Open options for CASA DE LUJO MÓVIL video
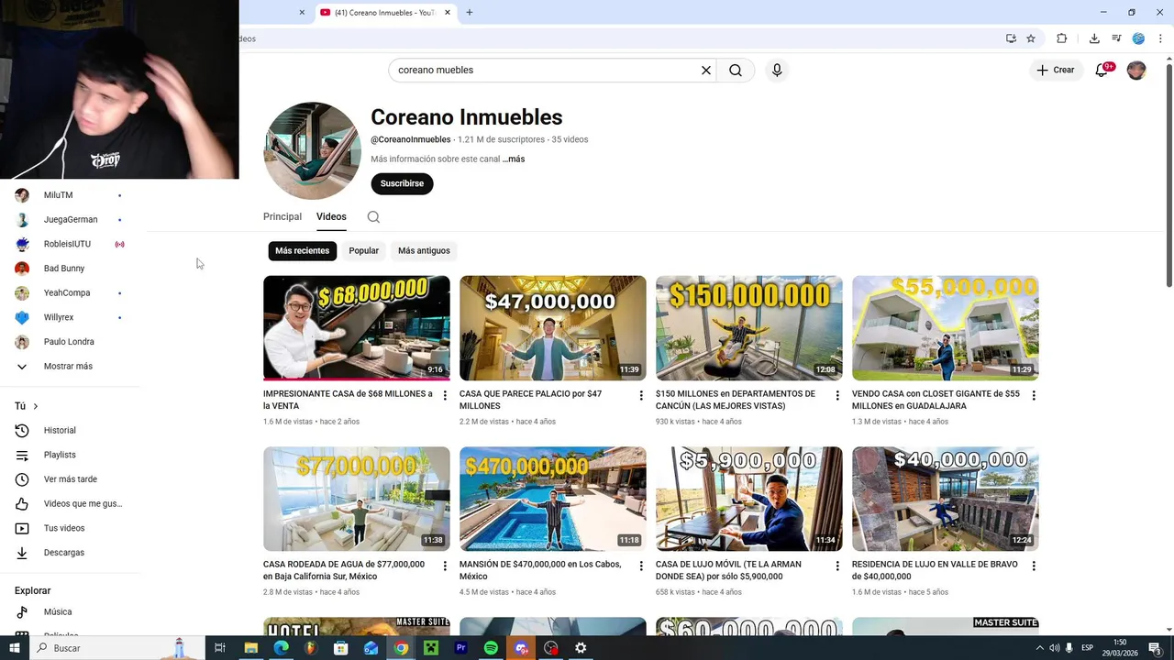 pyautogui.click(x=837, y=566)
